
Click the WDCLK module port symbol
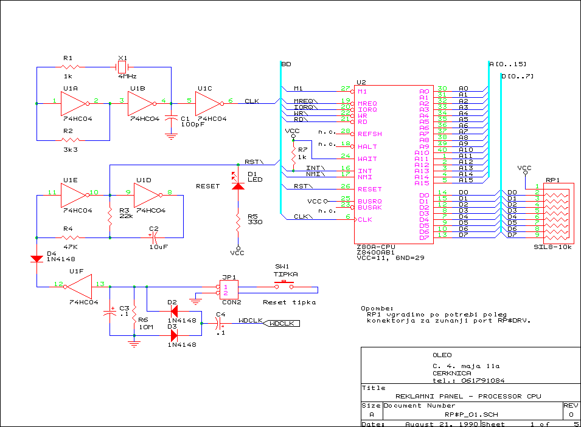coord(281,323)
